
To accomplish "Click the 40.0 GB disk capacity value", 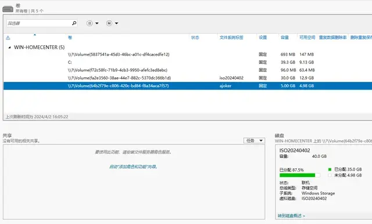I will pos(319,156).
